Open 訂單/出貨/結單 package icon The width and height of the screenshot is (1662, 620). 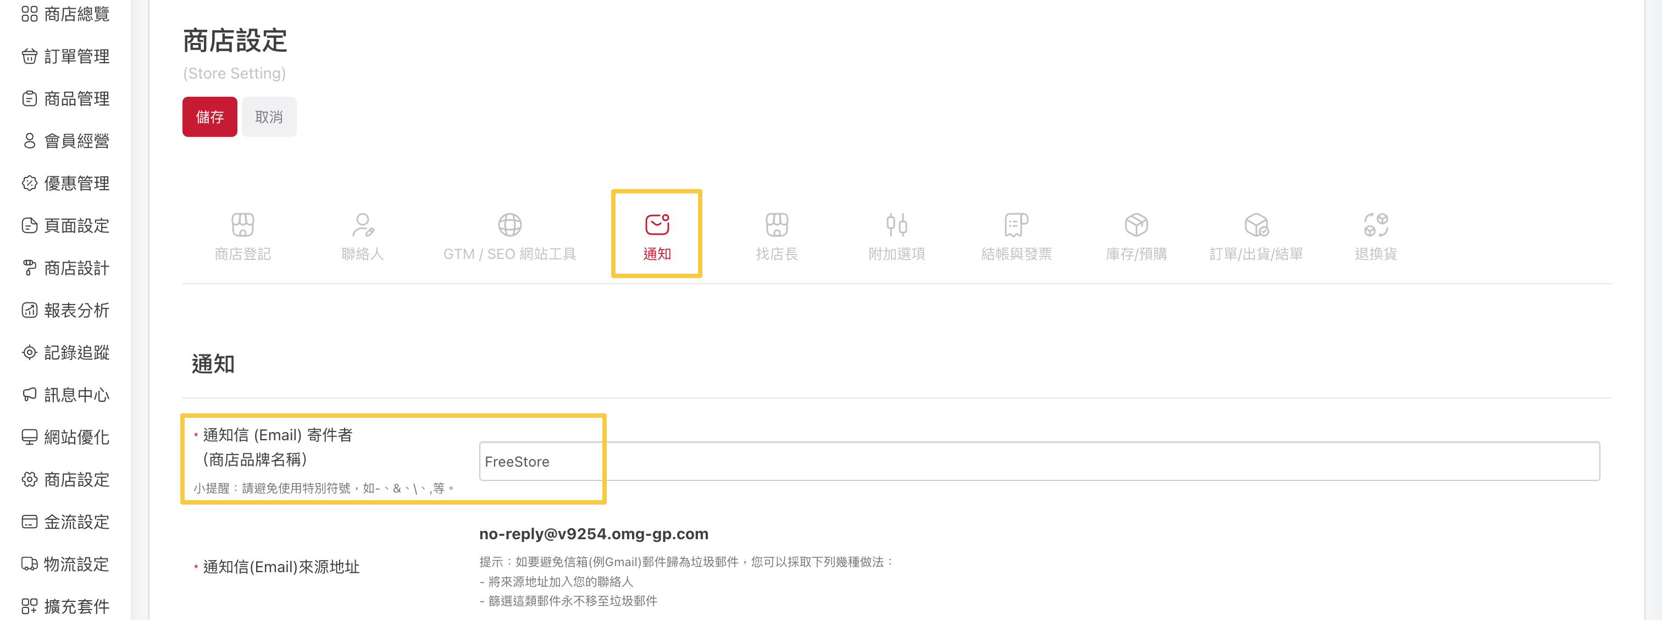1256,225
